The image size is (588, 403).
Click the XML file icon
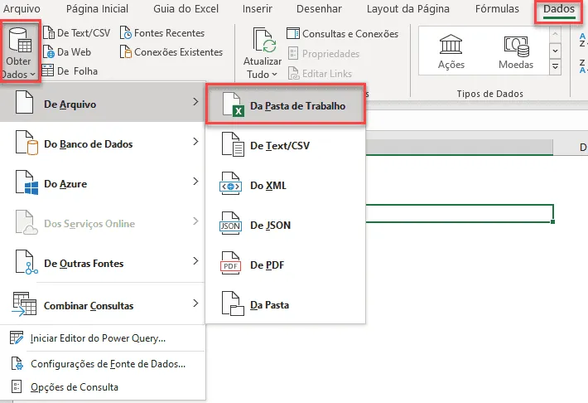coord(230,183)
